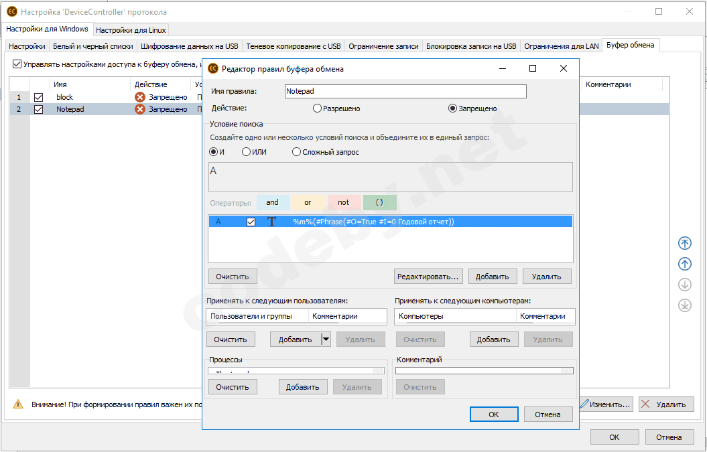Viewport: 707px width, 452px height.
Task: Click the Имя правила input field
Action: click(405, 91)
